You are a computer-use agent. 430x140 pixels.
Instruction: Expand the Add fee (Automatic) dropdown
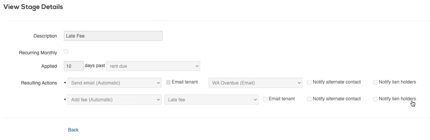114,100
